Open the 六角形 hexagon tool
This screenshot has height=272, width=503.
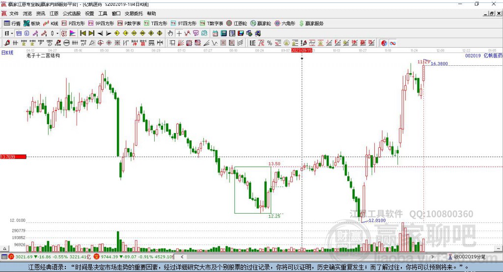pos(285,24)
